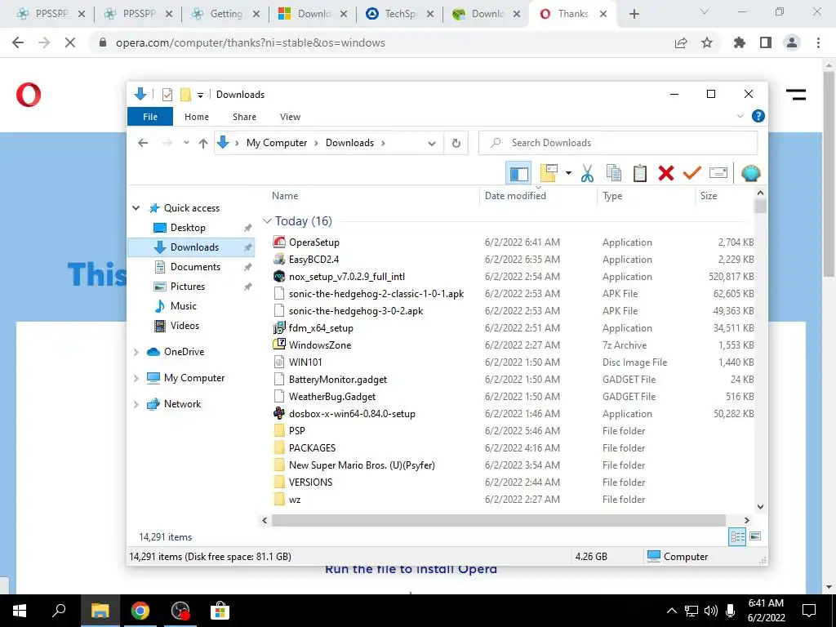Open the View ribbon tab

click(290, 117)
